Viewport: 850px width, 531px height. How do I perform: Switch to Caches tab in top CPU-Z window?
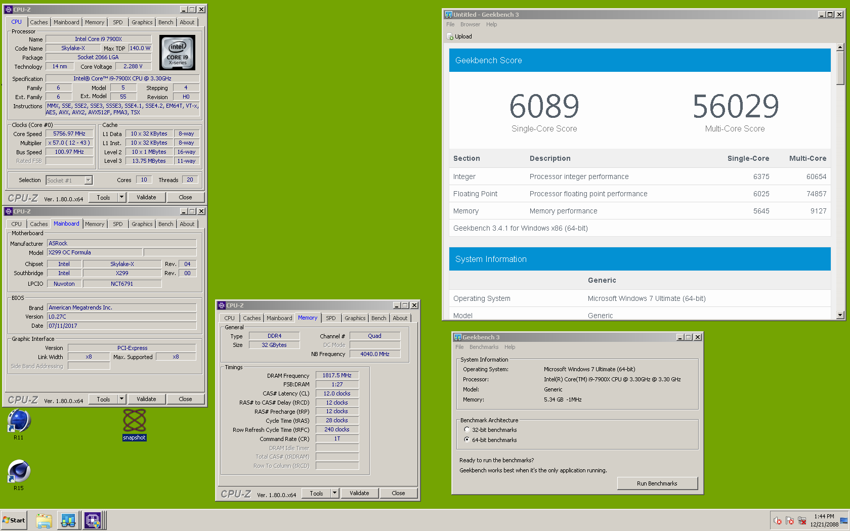click(38, 22)
